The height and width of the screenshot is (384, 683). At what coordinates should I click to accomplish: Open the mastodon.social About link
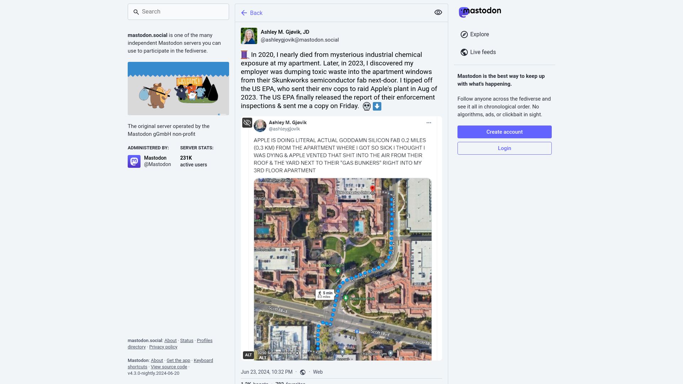(170, 341)
